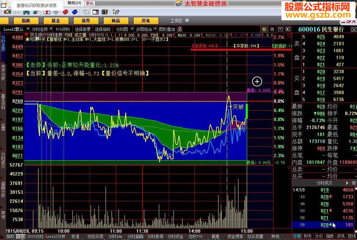Click the 可调开关 parameter line in chart
Image resolution: width=357 pixels, height=240 pixels.
(x=97, y=39)
